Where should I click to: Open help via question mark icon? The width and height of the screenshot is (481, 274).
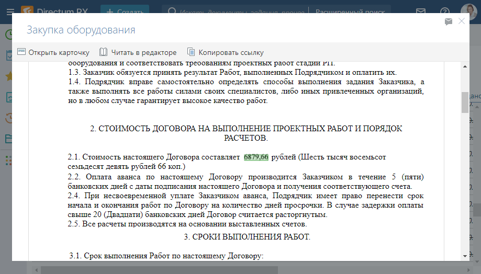445,12
